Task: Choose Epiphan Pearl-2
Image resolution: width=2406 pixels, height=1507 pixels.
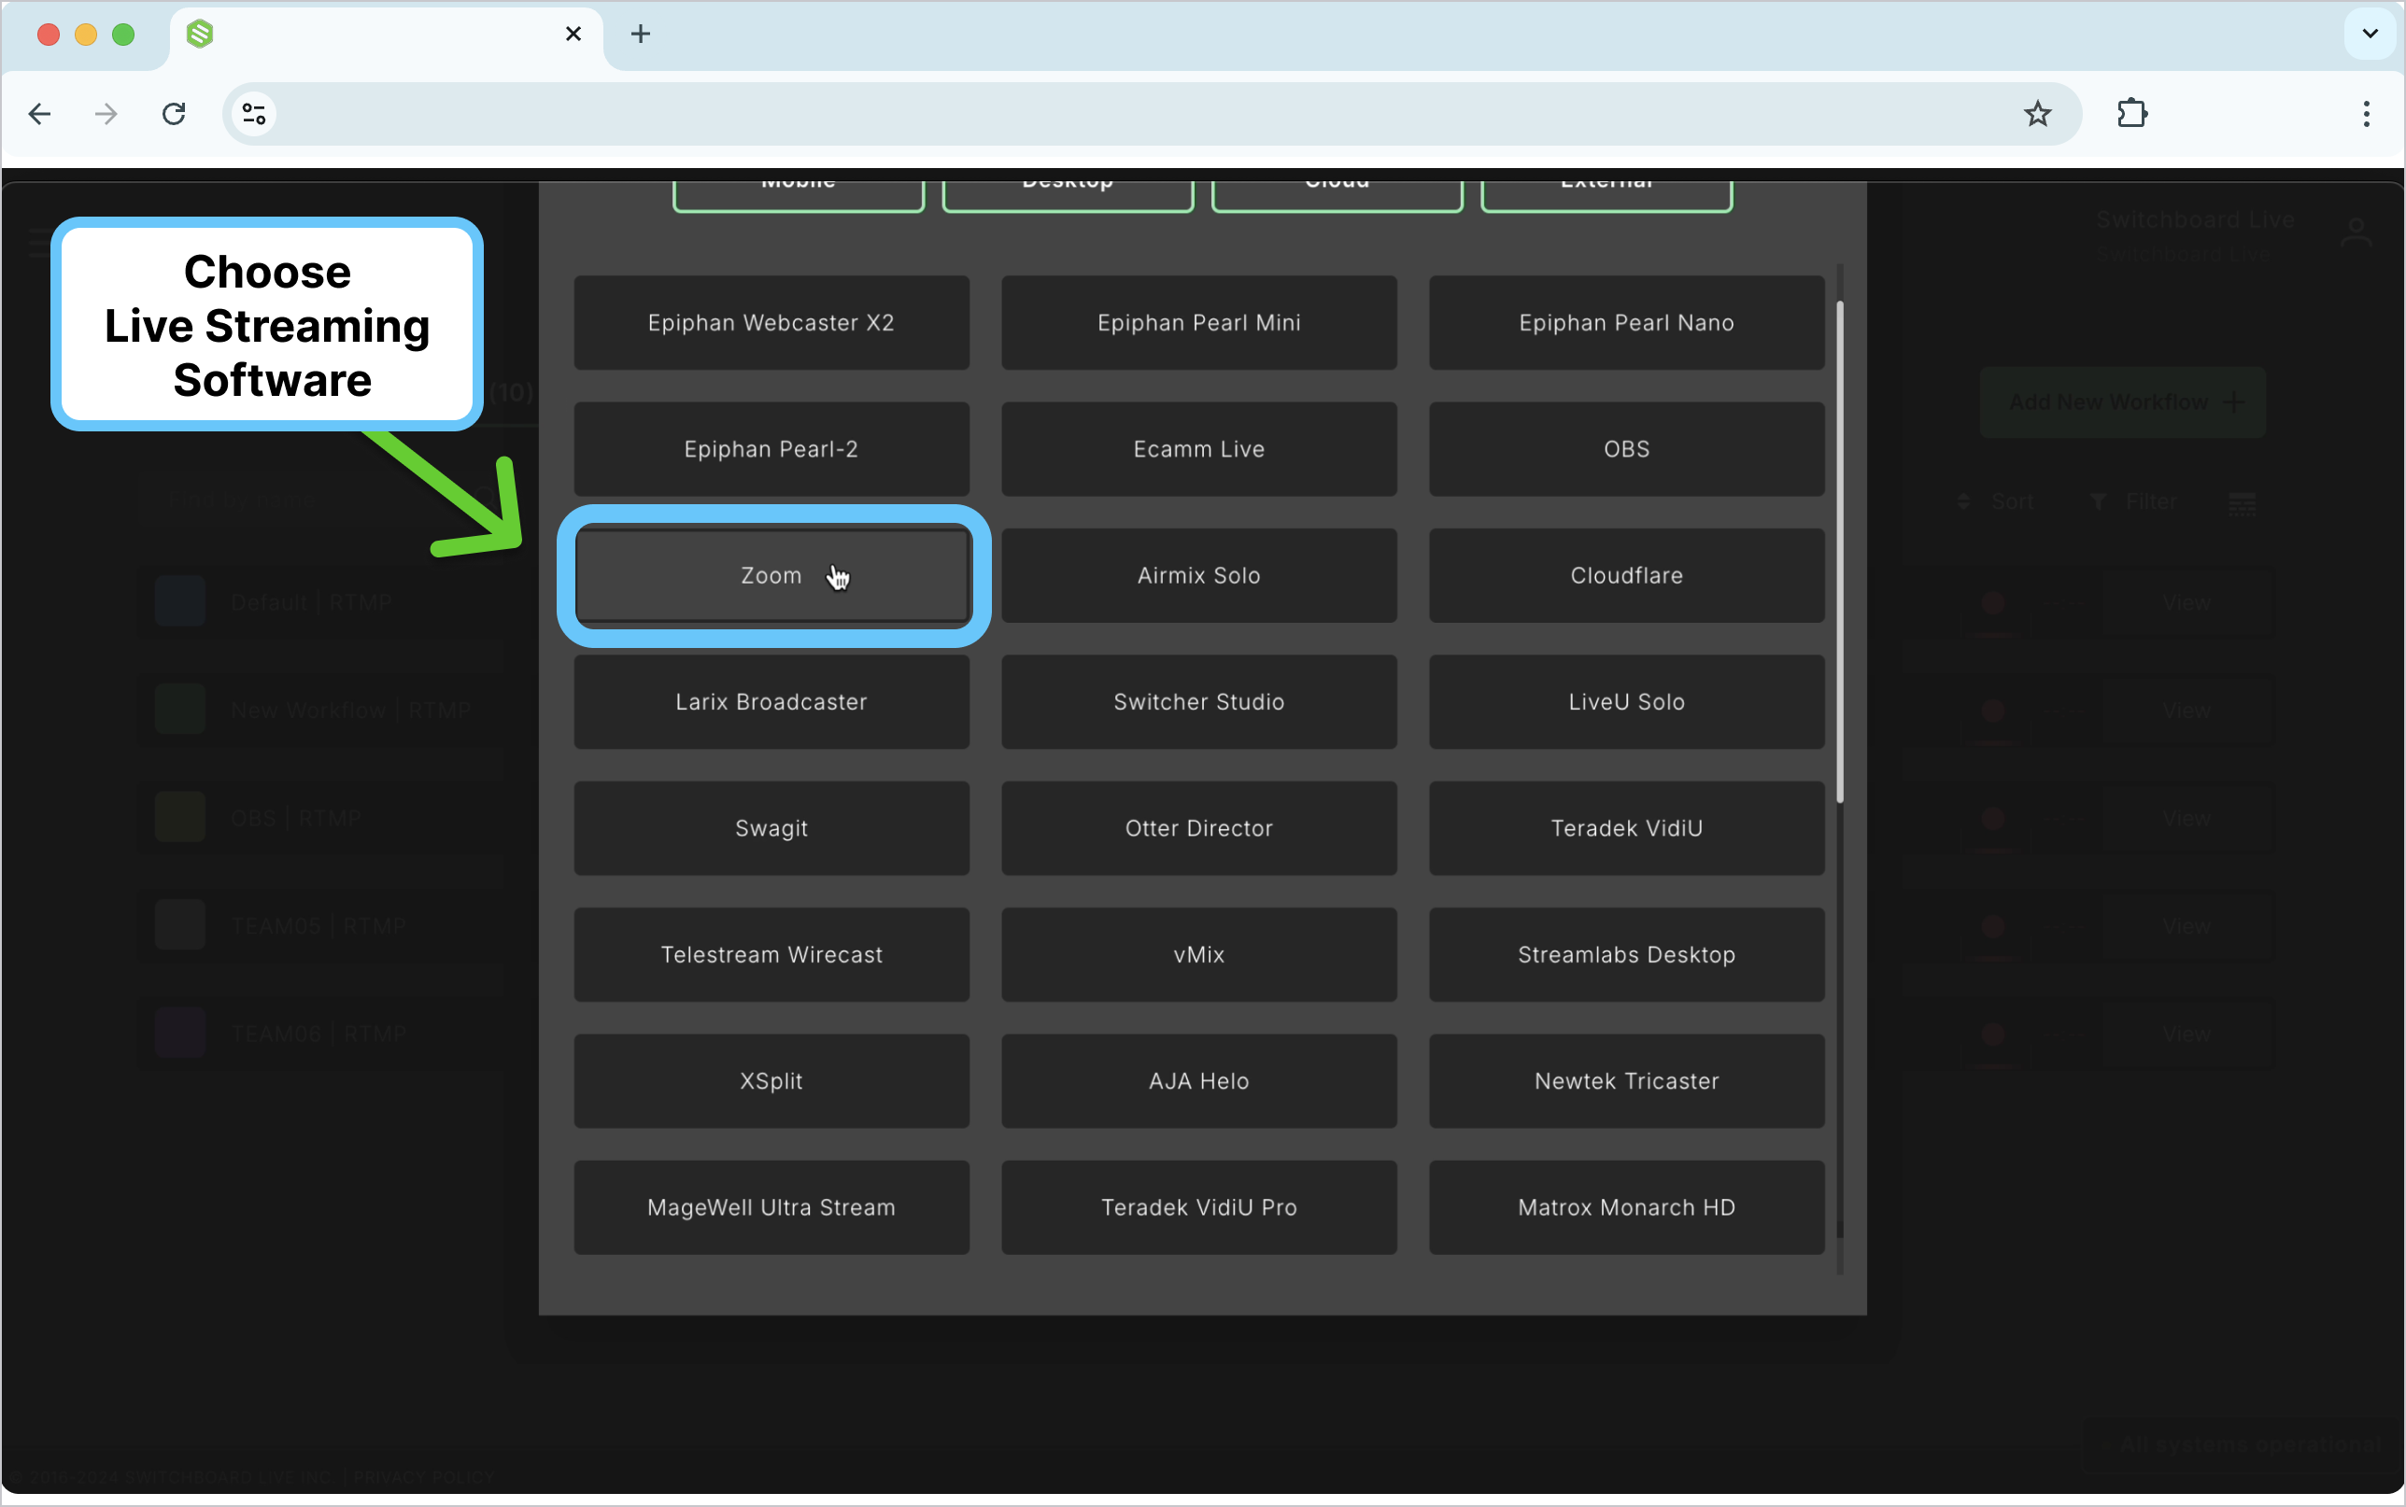Action: (771, 449)
